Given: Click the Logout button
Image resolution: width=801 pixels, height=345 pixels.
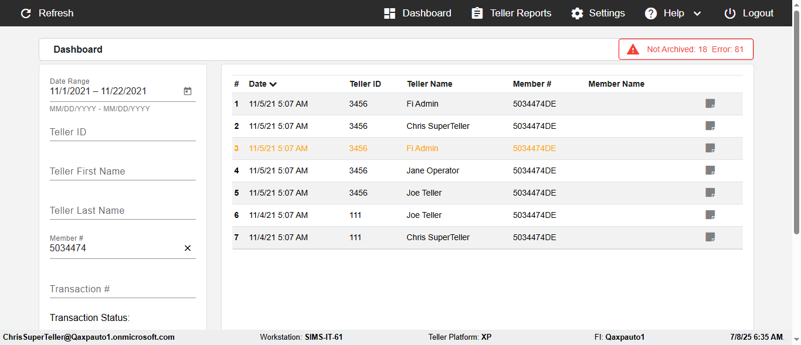Looking at the screenshot, I should [x=749, y=13].
